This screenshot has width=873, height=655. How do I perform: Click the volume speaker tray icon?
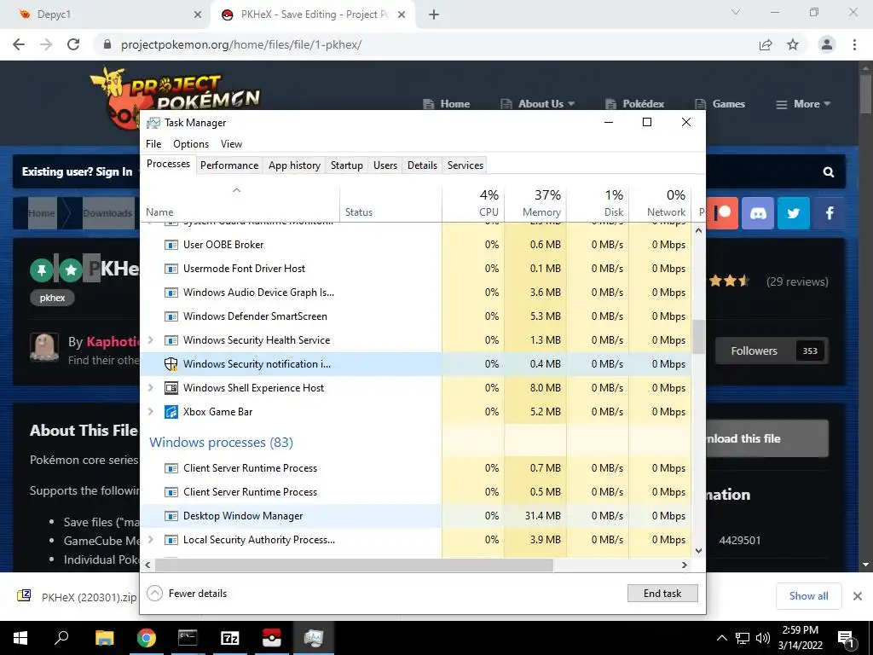point(763,638)
